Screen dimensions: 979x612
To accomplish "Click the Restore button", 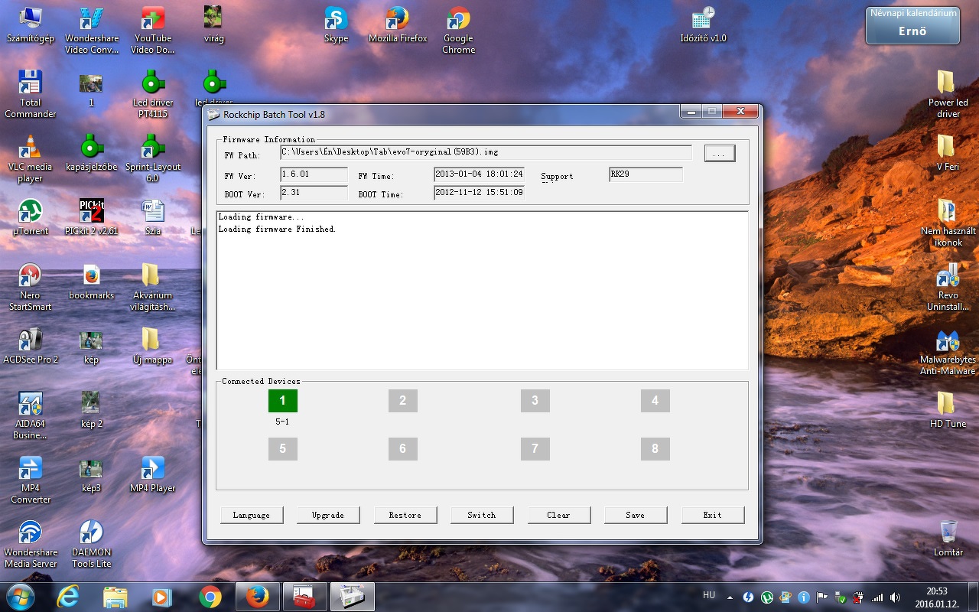I will pyautogui.click(x=405, y=515).
